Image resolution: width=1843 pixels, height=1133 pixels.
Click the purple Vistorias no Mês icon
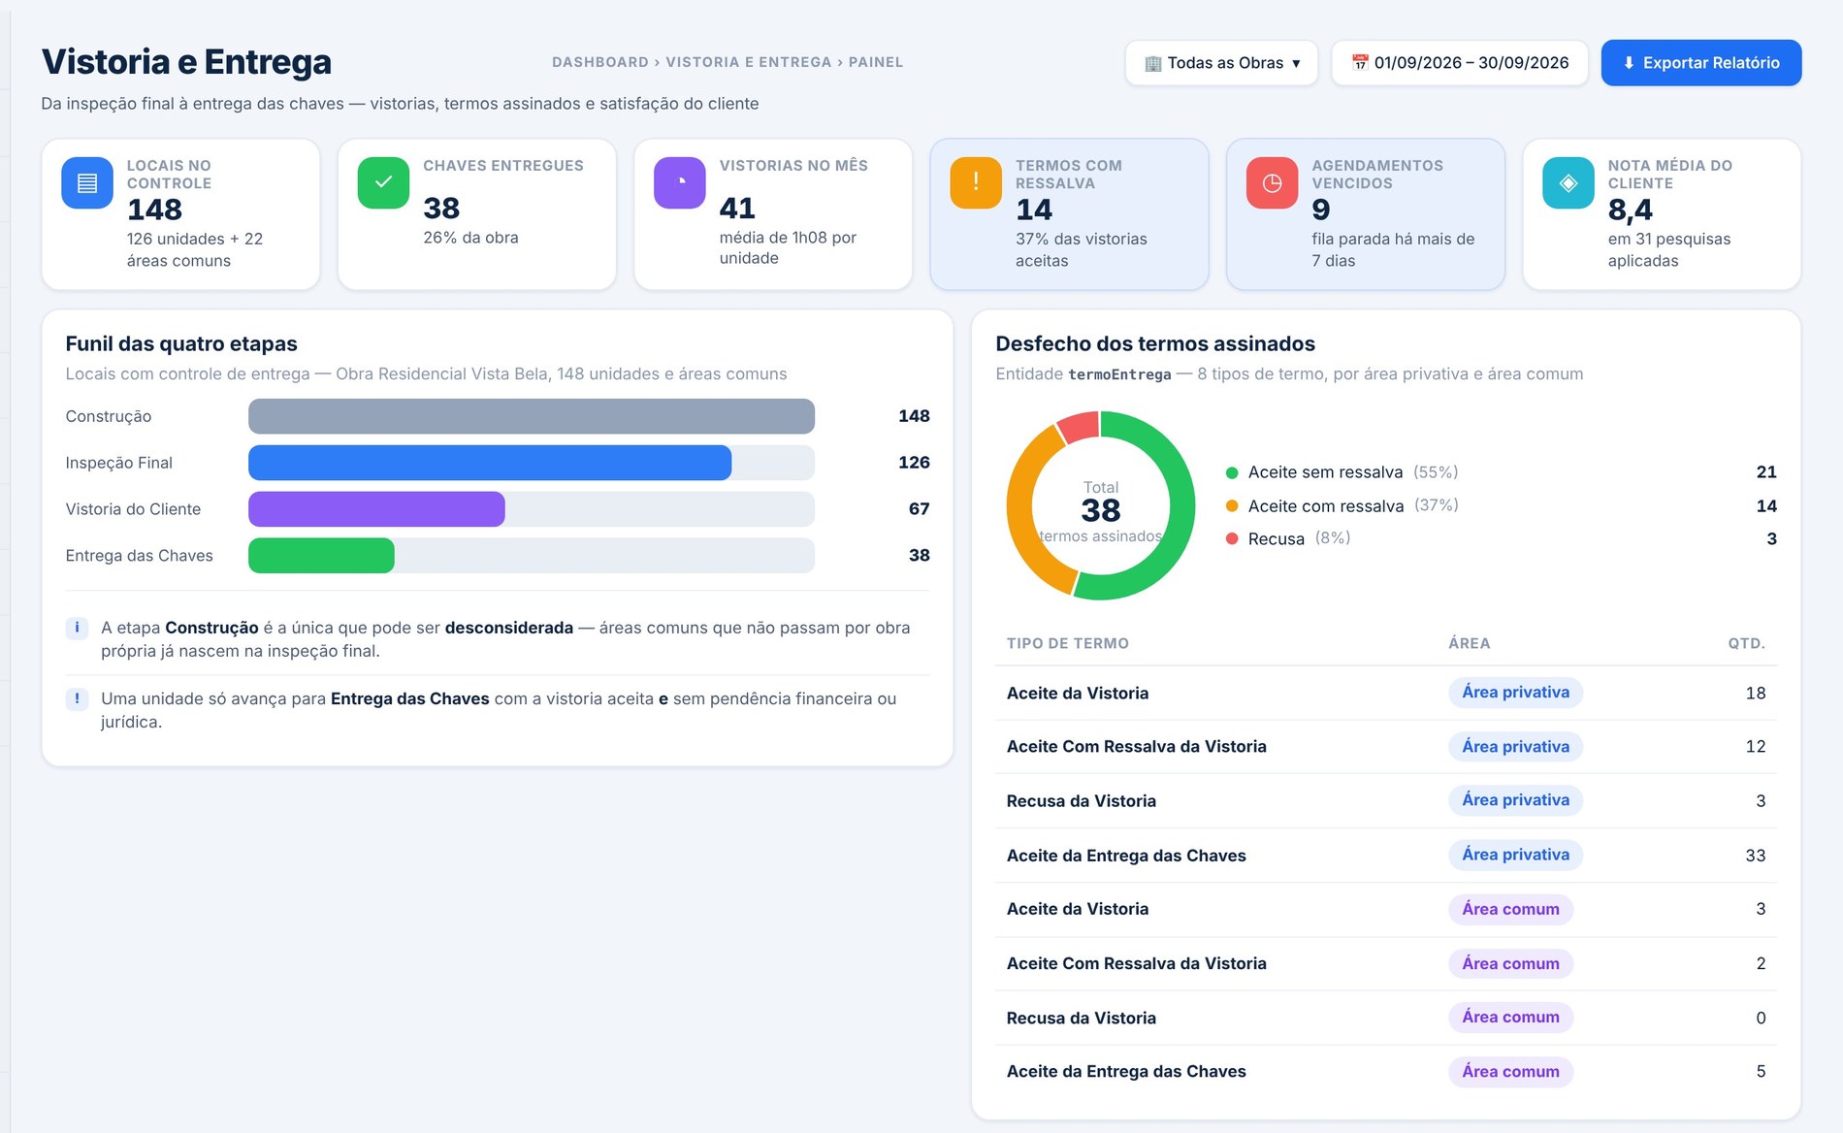pyautogui.click(x=680, y=182)
